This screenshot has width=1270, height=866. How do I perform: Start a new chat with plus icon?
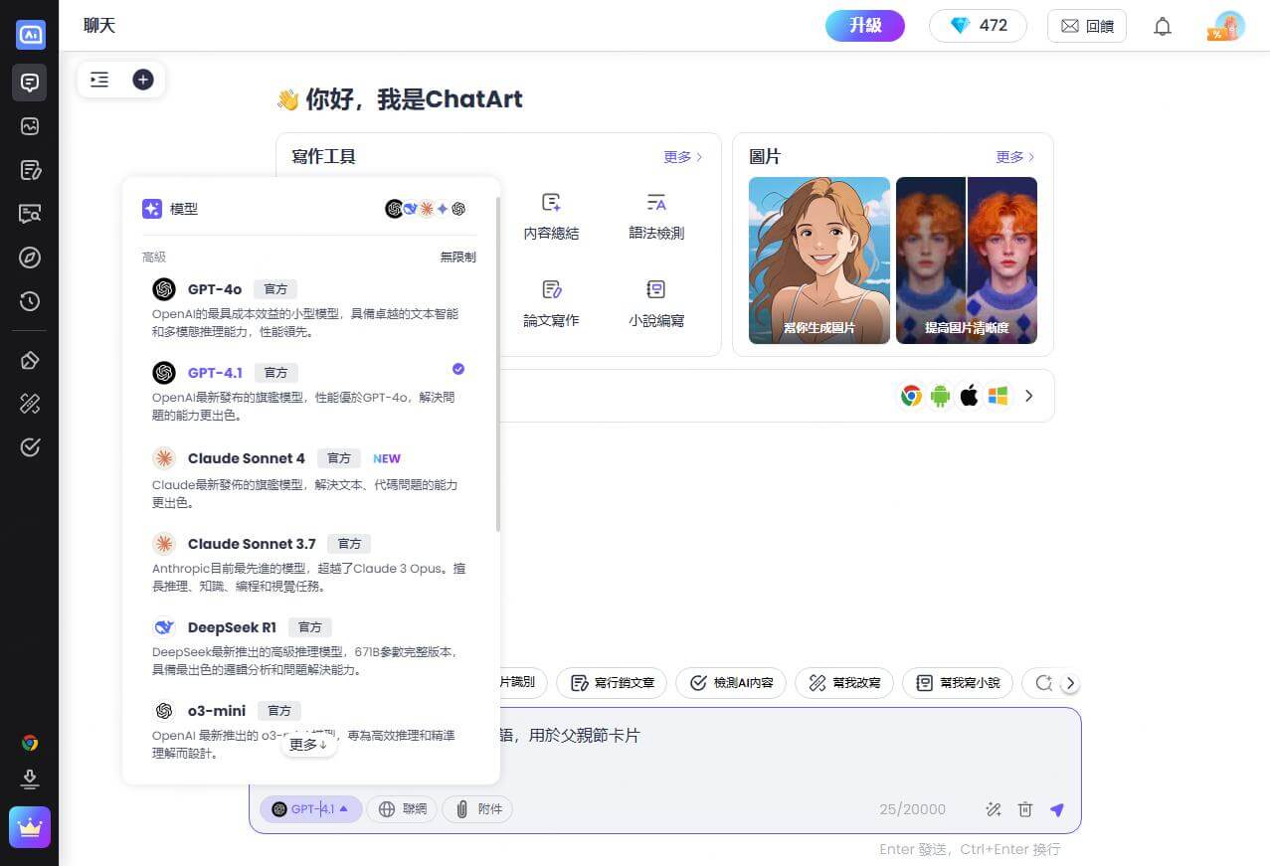click(143, 80)
